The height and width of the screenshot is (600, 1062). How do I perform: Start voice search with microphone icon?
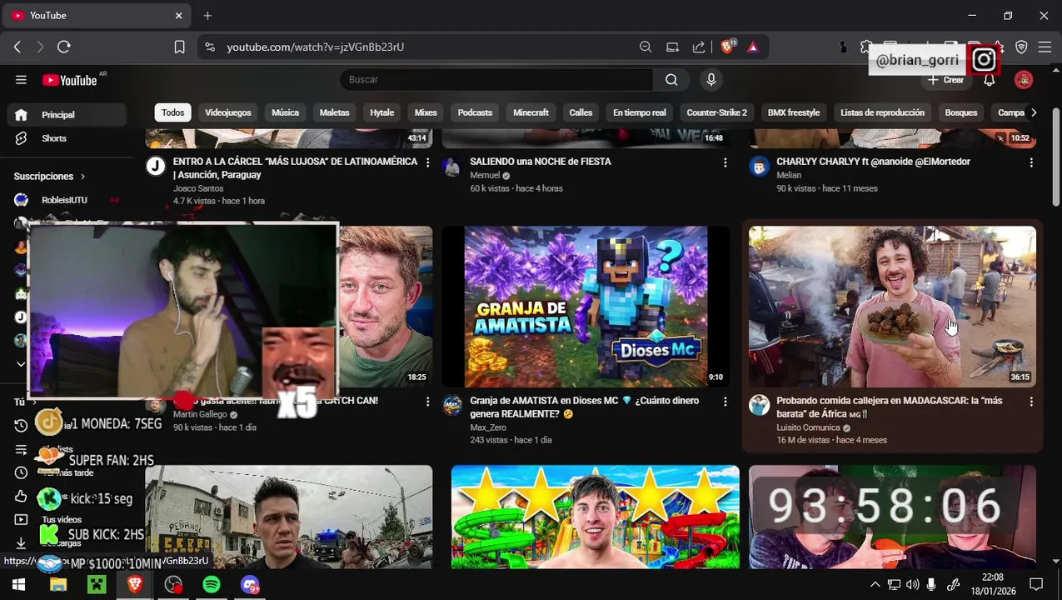[x=710, y=79]
